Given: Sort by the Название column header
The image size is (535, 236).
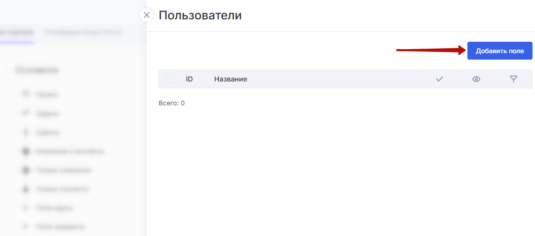Looking at the screenshot, I should pyautogui.click(x=231, y=79).
